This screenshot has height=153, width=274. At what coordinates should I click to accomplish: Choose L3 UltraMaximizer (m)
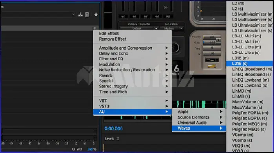point(249,25)
